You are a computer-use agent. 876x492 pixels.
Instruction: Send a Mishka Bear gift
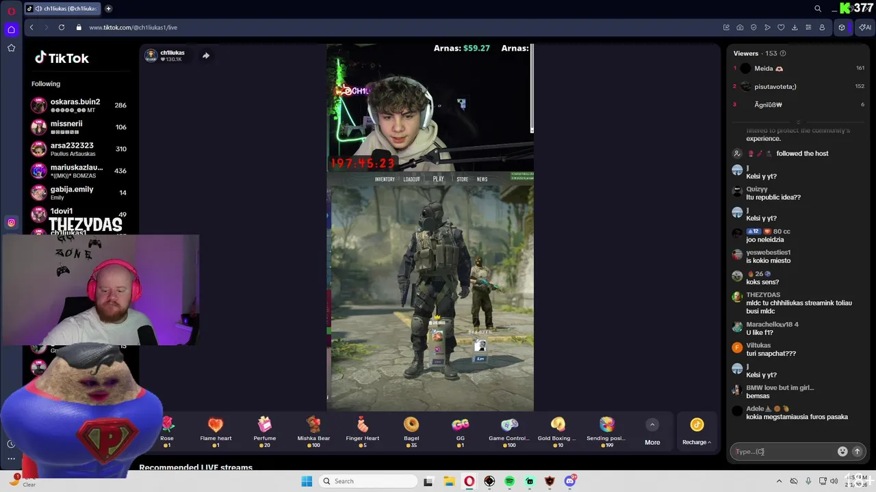[x=313, y=432]
